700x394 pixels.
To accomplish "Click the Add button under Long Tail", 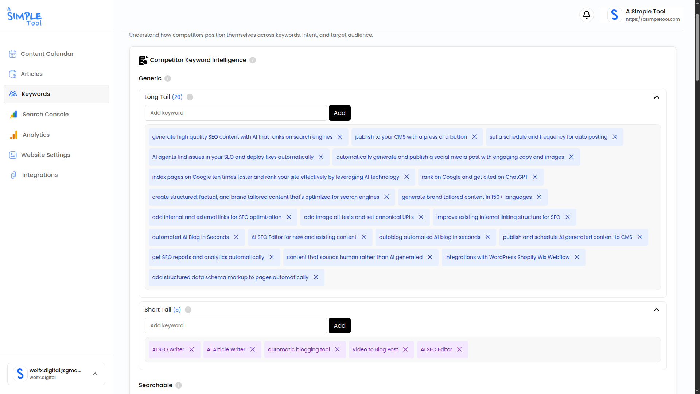I will tap(339, 113).
